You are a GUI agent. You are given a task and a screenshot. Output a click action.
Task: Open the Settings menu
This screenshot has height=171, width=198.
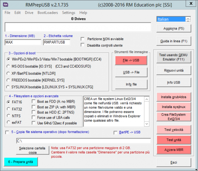(69, 13)
